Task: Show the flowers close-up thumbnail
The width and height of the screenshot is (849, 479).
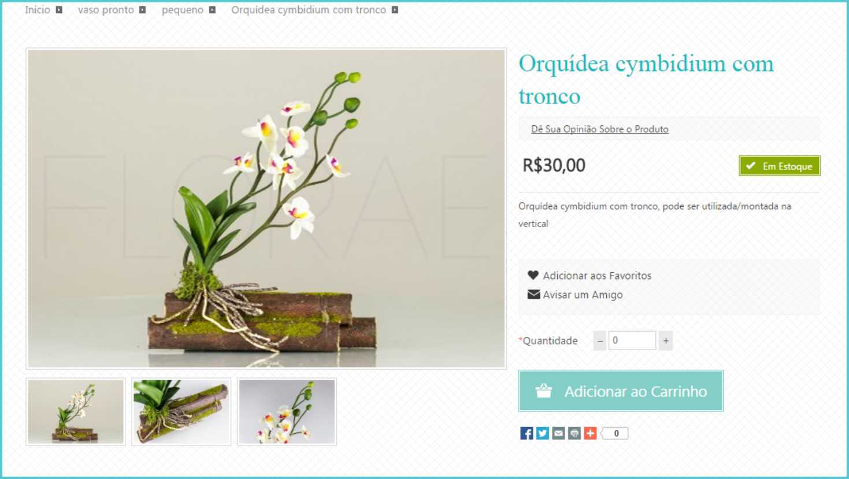Action: point(287,412)
